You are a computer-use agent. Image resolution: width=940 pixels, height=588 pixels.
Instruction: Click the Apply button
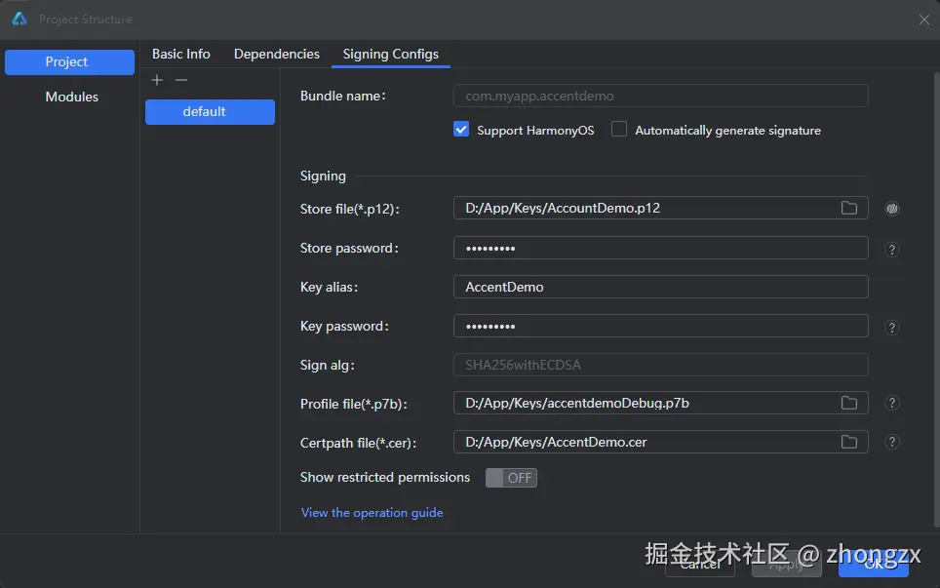tap(787, 564)
